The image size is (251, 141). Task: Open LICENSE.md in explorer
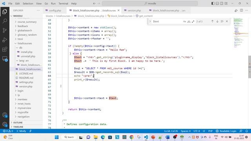click(x=26, y=74)
